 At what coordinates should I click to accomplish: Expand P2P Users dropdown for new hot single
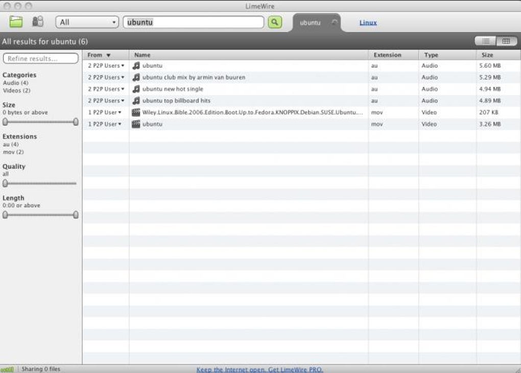(123, 89)
